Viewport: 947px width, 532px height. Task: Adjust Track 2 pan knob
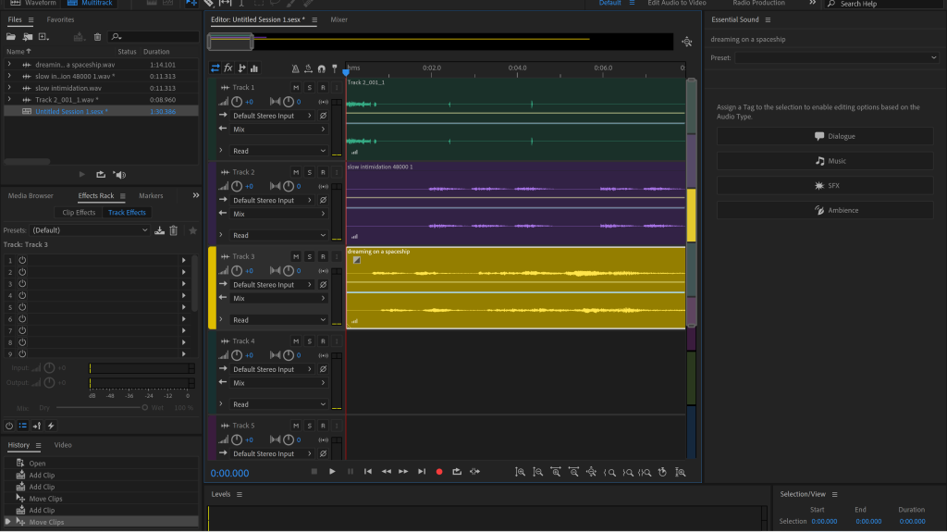[289, 187]
